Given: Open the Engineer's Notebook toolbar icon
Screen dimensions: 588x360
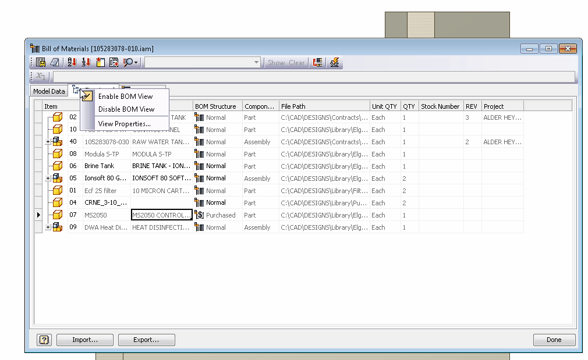Looking at the screenshot, I should [55, 62].
